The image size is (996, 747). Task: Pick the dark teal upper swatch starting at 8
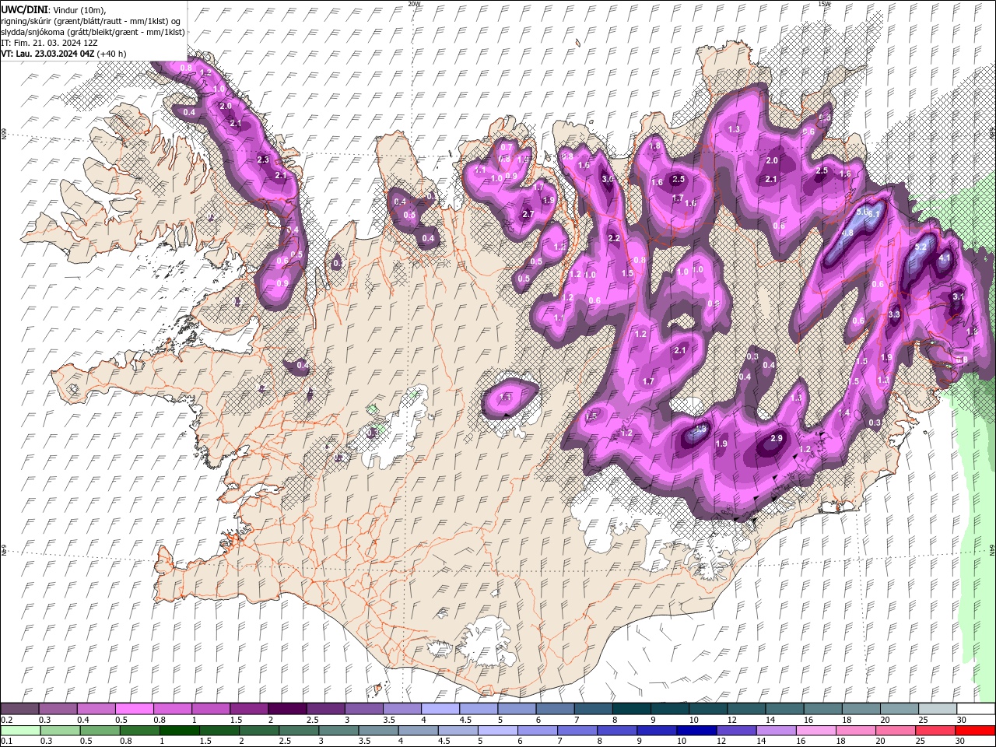click(631, 709)
